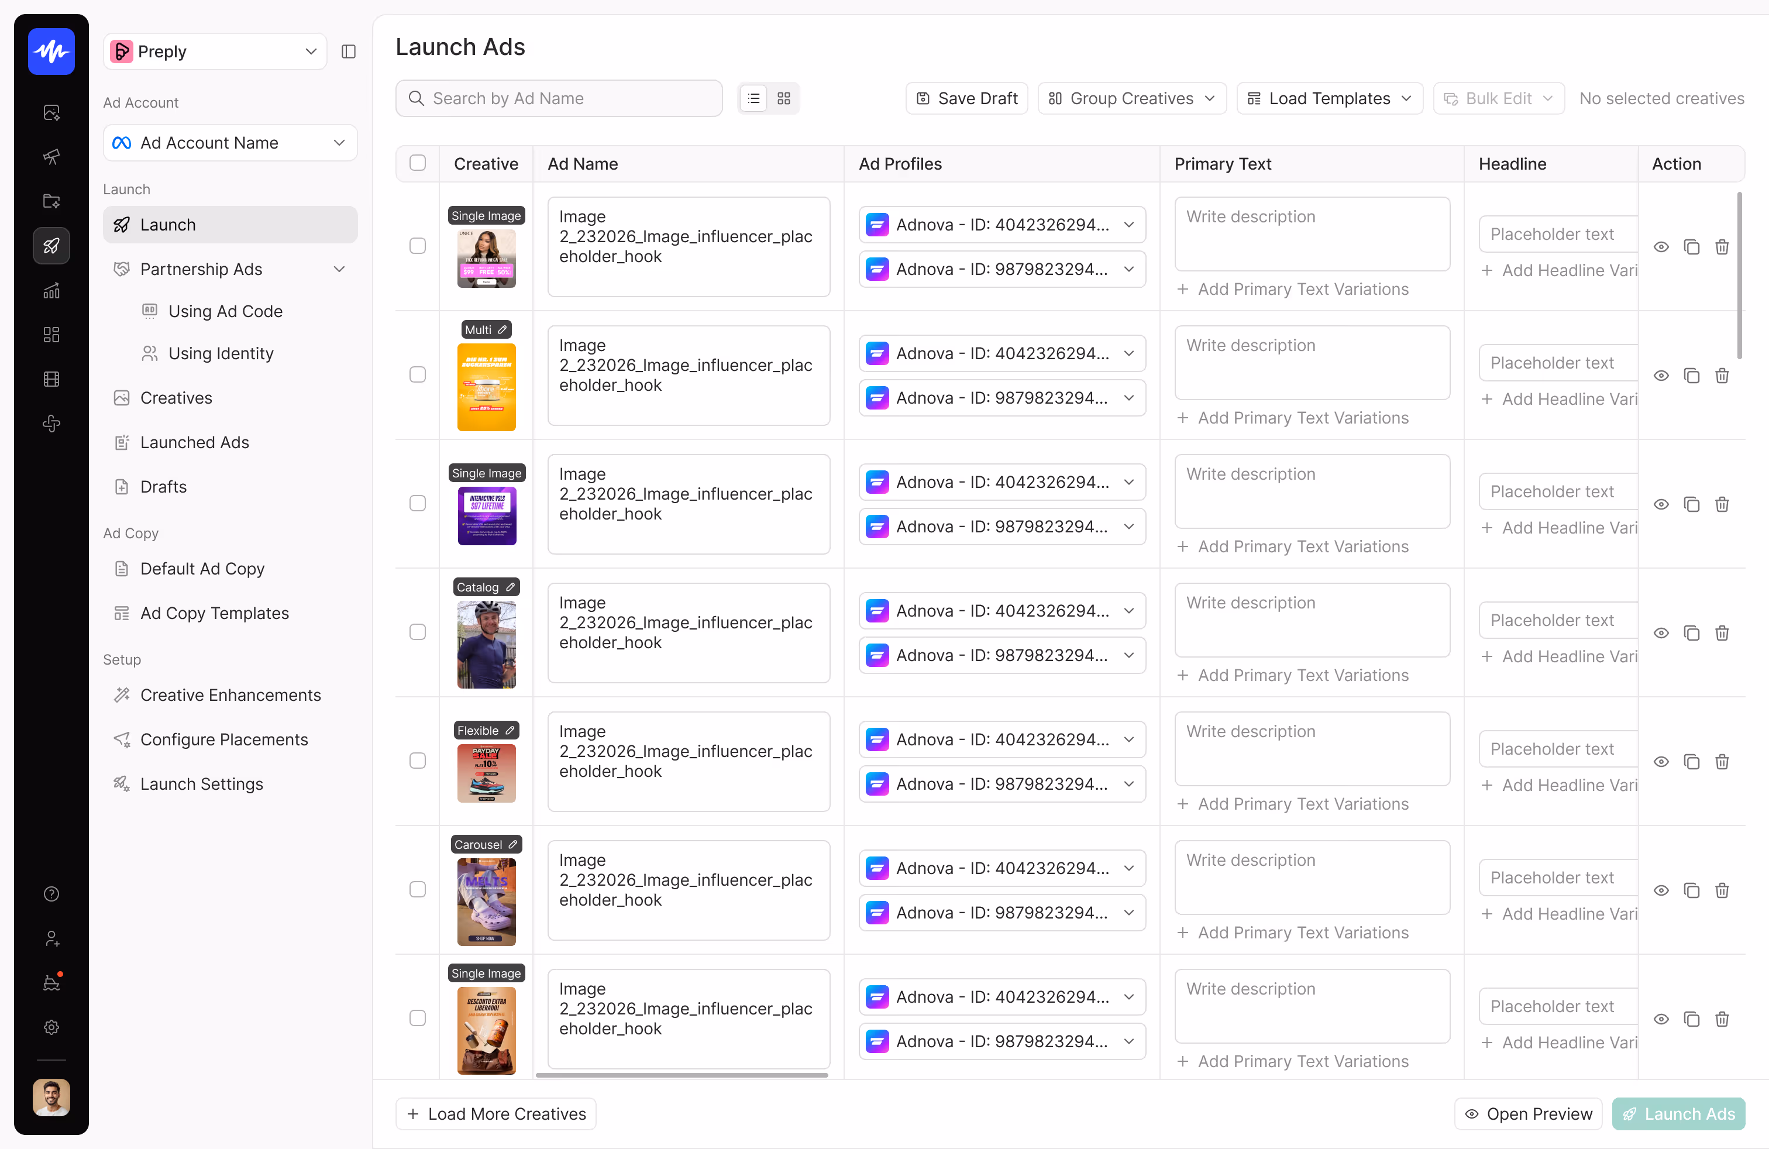
Task: Select all creatives with header checkbox
Action: coord(418,163)
